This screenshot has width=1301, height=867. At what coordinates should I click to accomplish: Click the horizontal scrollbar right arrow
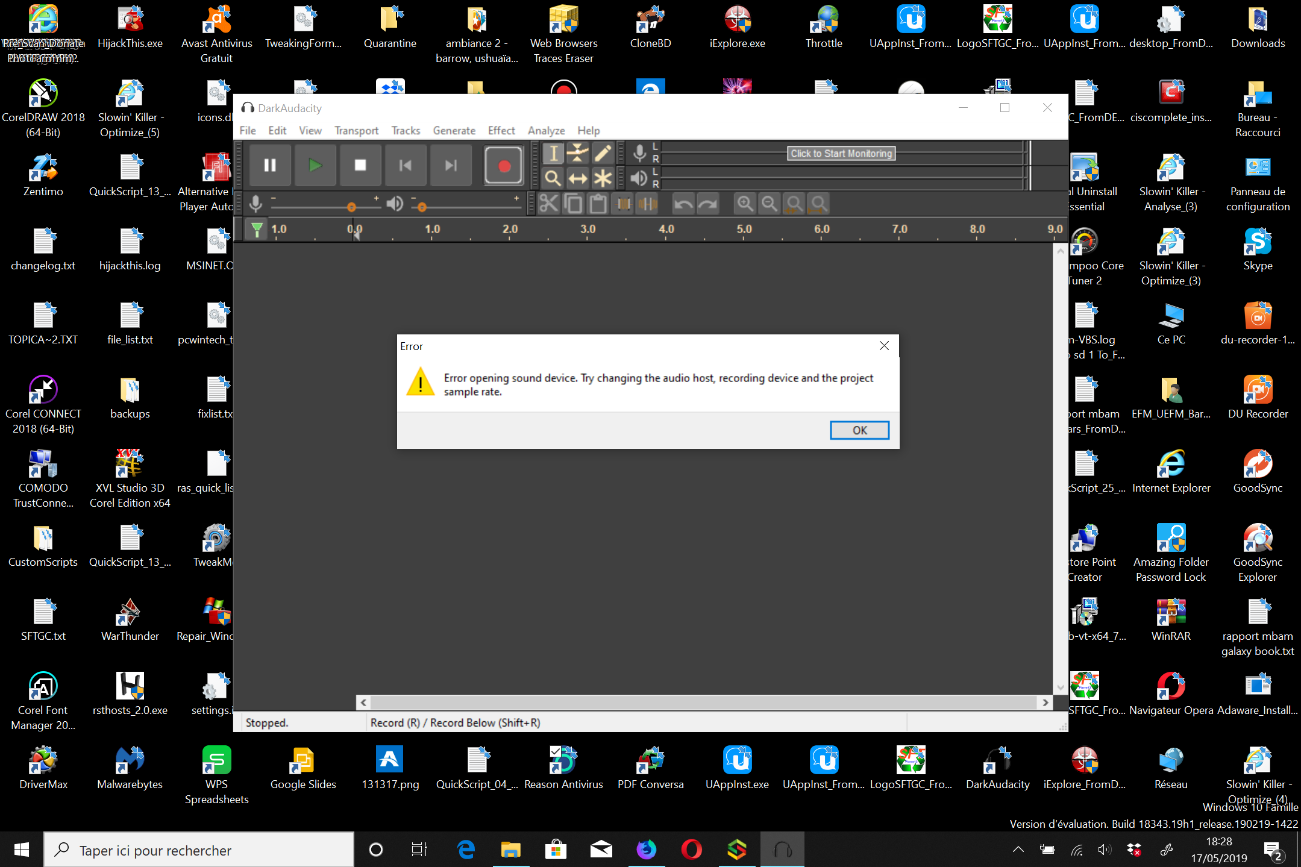(x=1045, y=703)
